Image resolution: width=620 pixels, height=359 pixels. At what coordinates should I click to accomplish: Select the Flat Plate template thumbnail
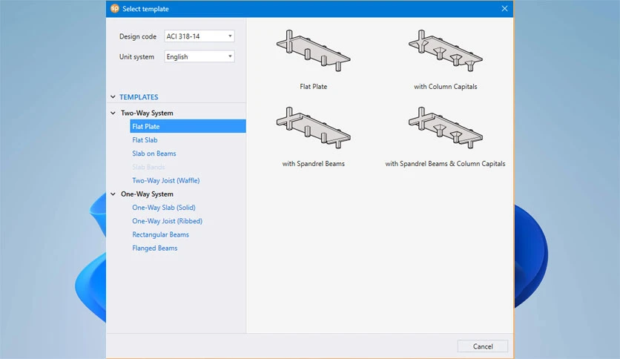pos(313,50)
